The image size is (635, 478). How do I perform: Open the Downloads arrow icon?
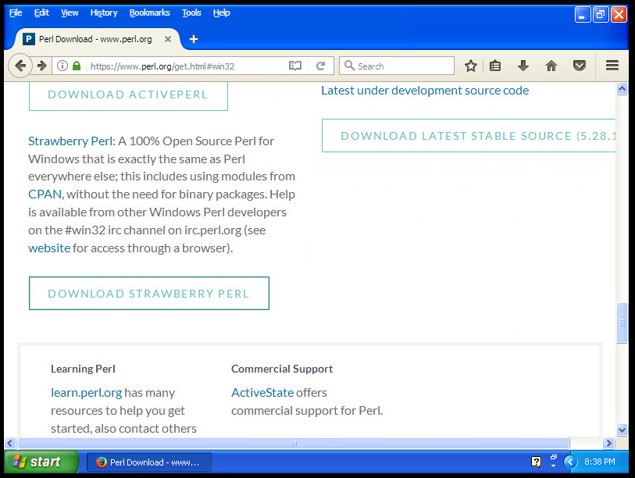point(523,66)
